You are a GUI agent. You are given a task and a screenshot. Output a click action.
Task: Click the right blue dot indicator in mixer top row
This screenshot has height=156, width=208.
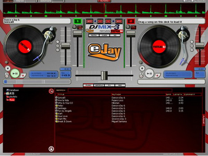click(113, 21)
